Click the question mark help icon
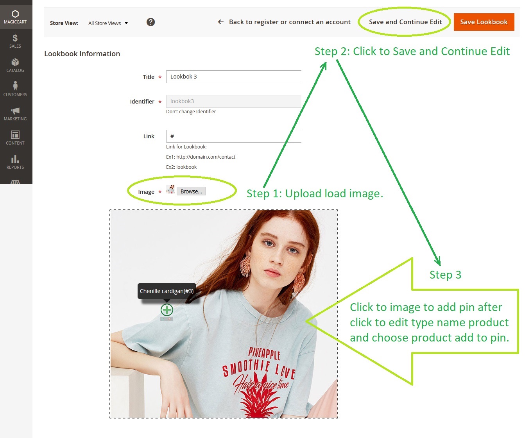The width and height of the screenshot is (532, 438). 150,22
